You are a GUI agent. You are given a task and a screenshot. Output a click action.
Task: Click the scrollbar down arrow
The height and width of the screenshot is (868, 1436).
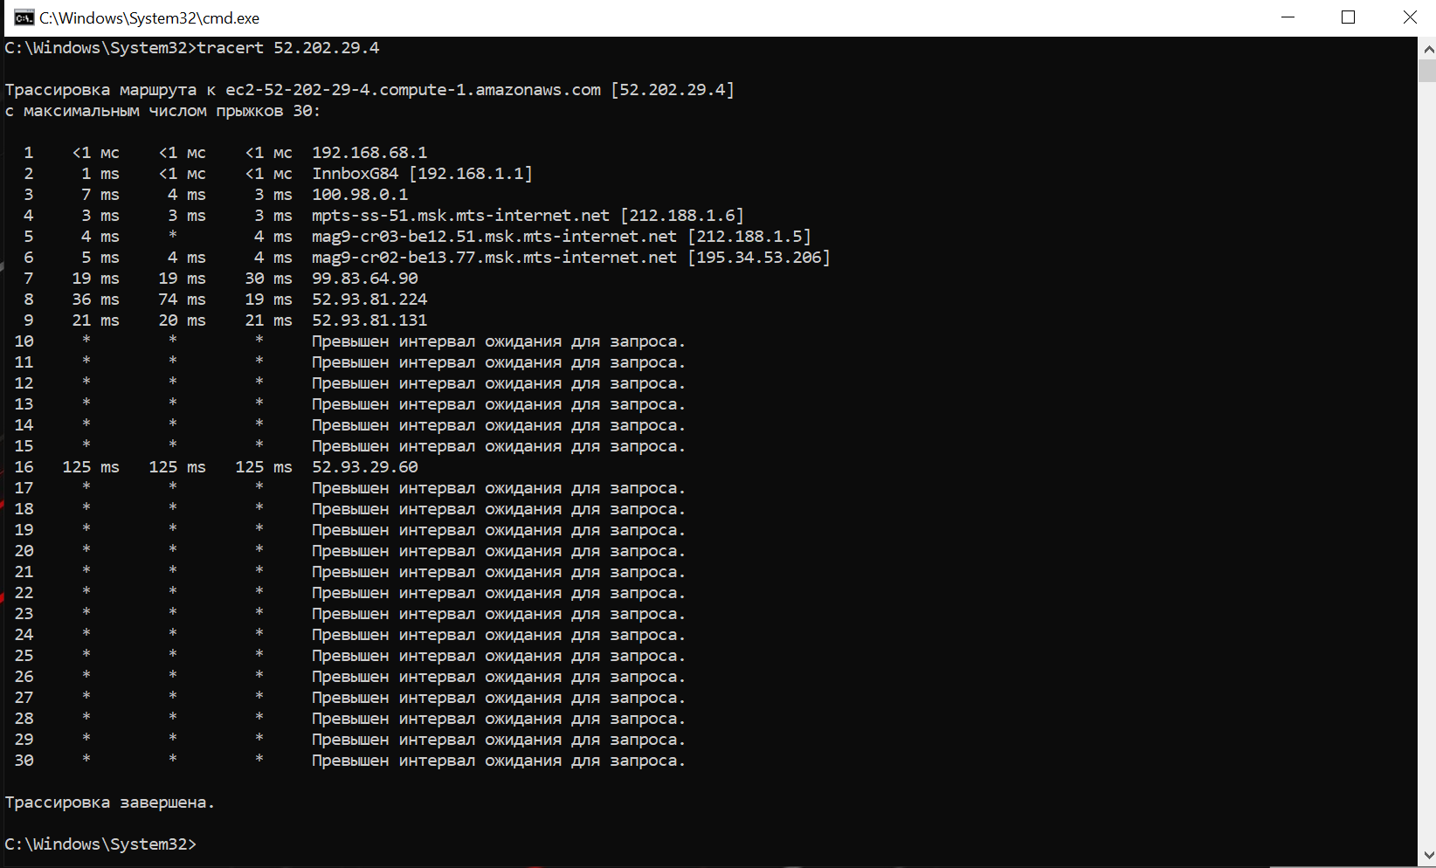tap(1427, 856)
